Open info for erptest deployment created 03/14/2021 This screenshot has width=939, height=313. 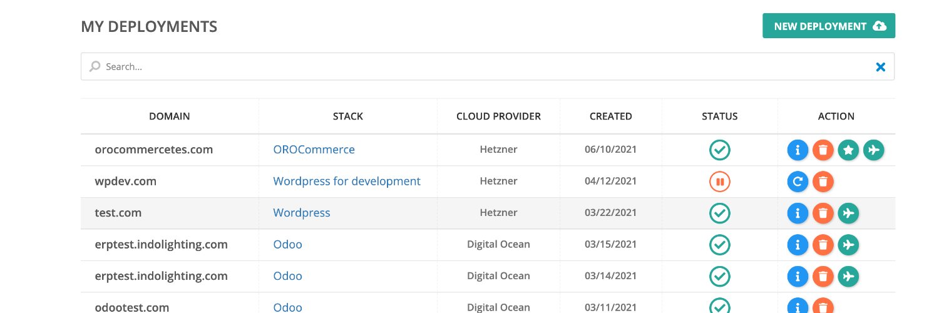(x=798, y=275)
